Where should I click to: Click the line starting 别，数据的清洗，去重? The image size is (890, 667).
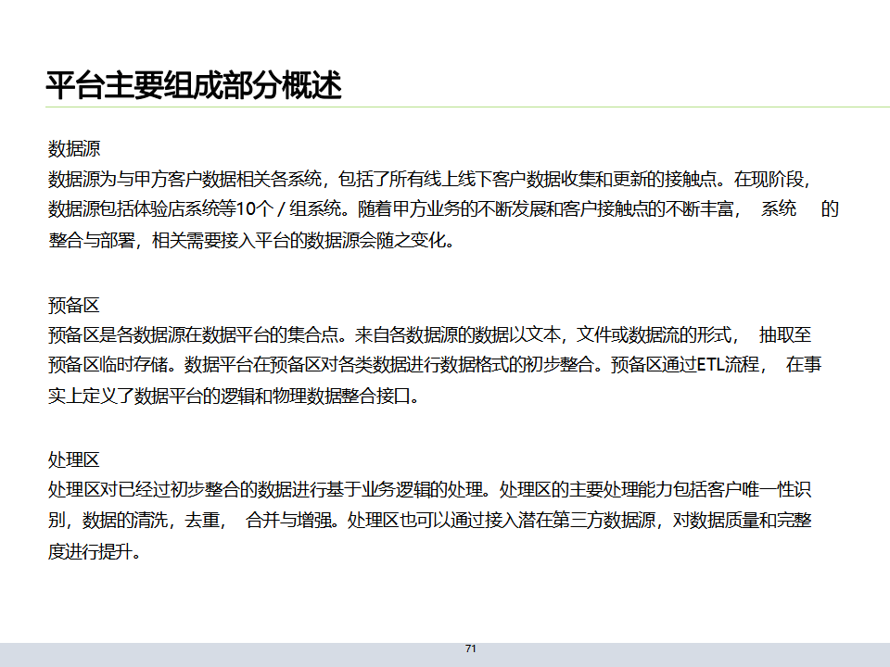point(429,520)
